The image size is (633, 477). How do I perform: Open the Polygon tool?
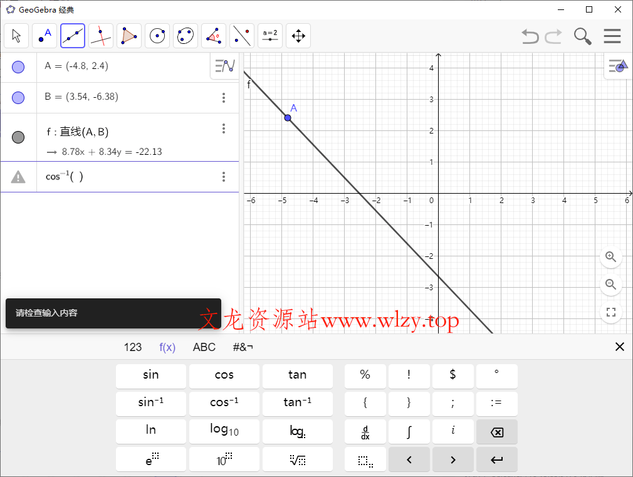[x=129, y=36]
